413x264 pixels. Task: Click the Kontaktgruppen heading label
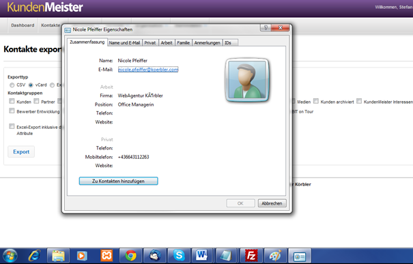25,93
